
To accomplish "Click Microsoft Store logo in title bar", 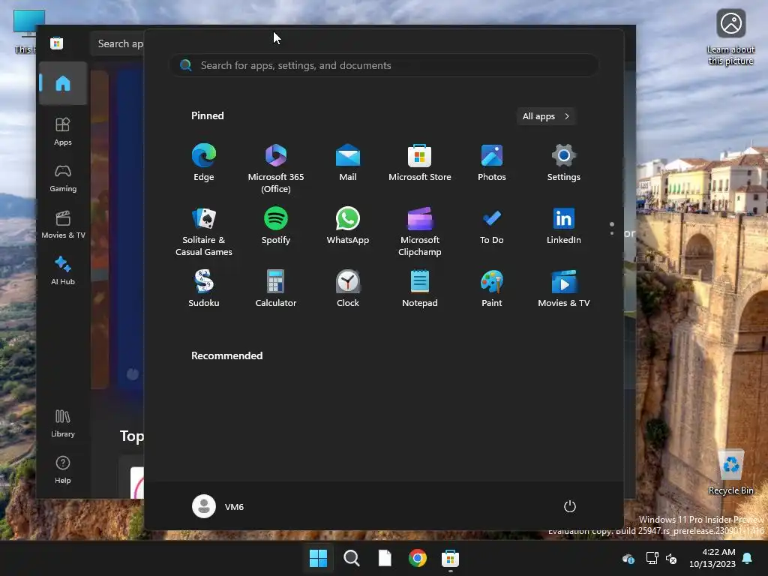I will coord(56,43).
